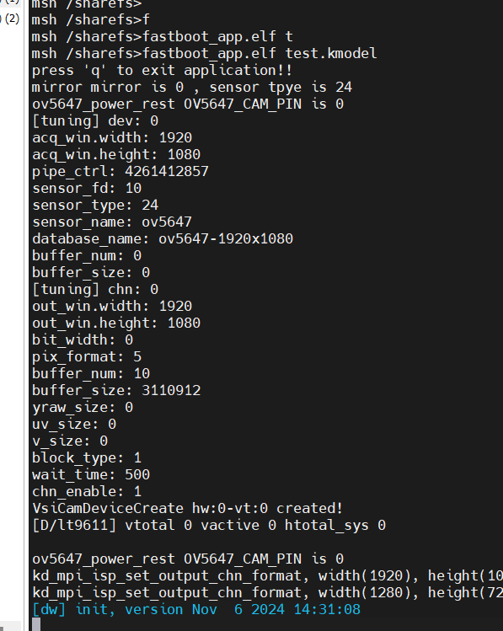Click the 'VsiCamDeviceCreate hw:0-vt:0 created!' line
Viewport: 503px width, 631px height.
click(188, 508)
